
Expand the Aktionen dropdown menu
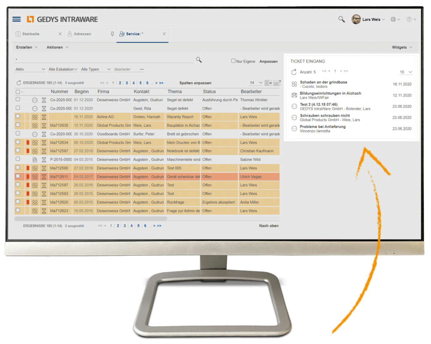click(57, 47)
